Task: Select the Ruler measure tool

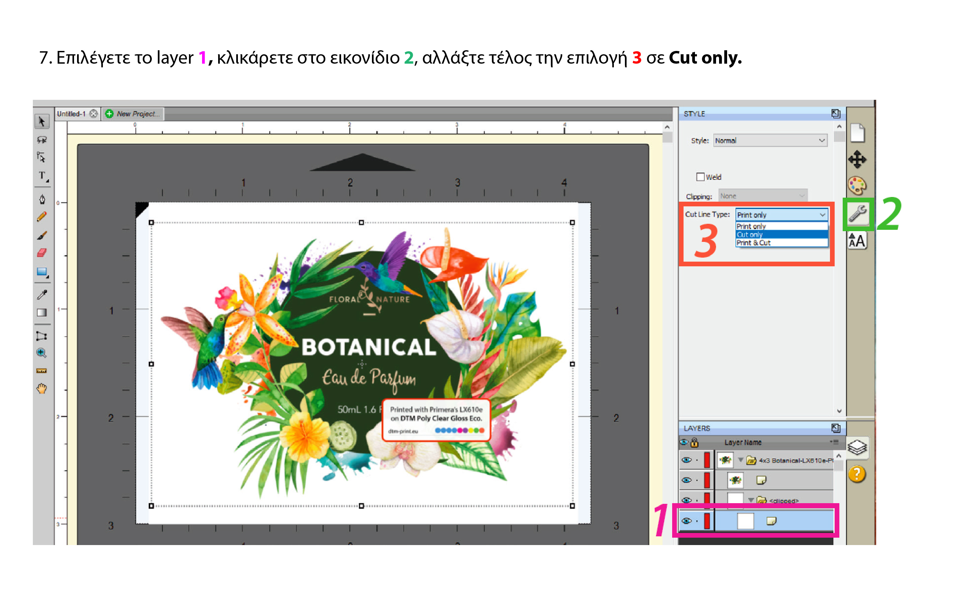Action: click(42, 371)
